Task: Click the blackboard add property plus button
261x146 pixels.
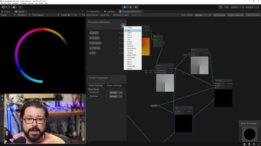Action: 123,26
